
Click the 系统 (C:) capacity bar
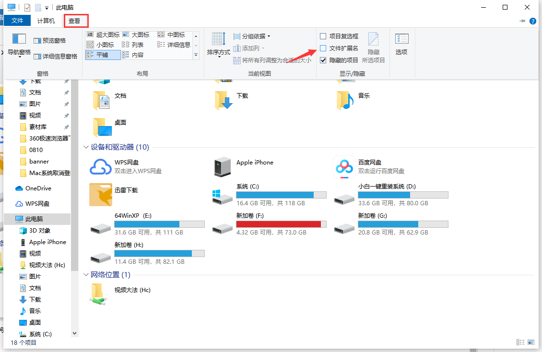point(281,195)
